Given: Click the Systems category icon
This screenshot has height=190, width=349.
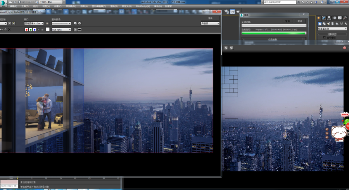Looking at the screenshot, I should tap(346, 24).
